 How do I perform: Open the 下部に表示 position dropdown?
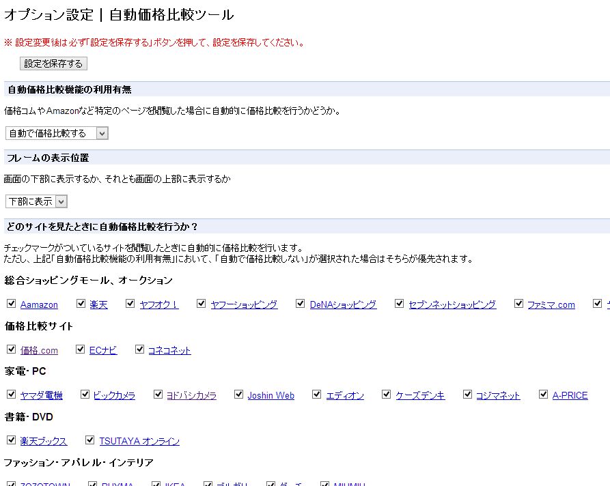(36, 201)
